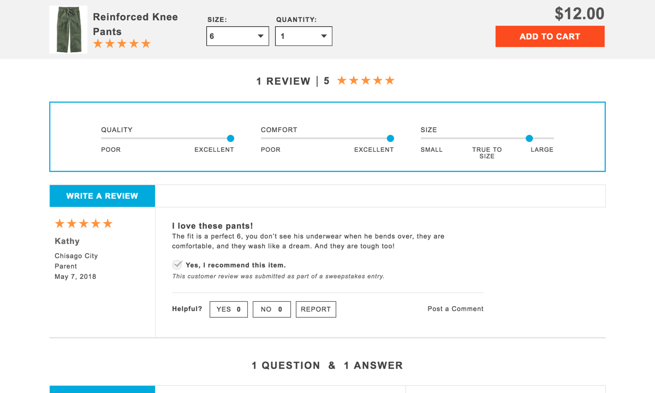Click the Reinforced Knee Pants title

[x=135, y=24]
